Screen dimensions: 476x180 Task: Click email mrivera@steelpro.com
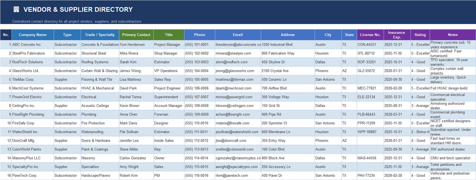(x=238, y=53)
